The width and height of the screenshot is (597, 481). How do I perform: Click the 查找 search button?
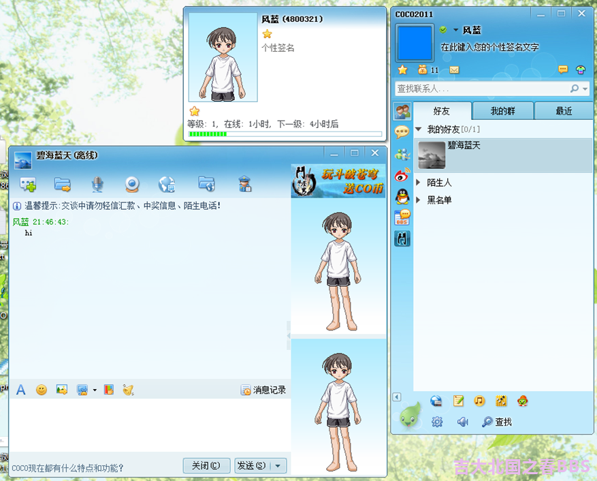(497, 422)
